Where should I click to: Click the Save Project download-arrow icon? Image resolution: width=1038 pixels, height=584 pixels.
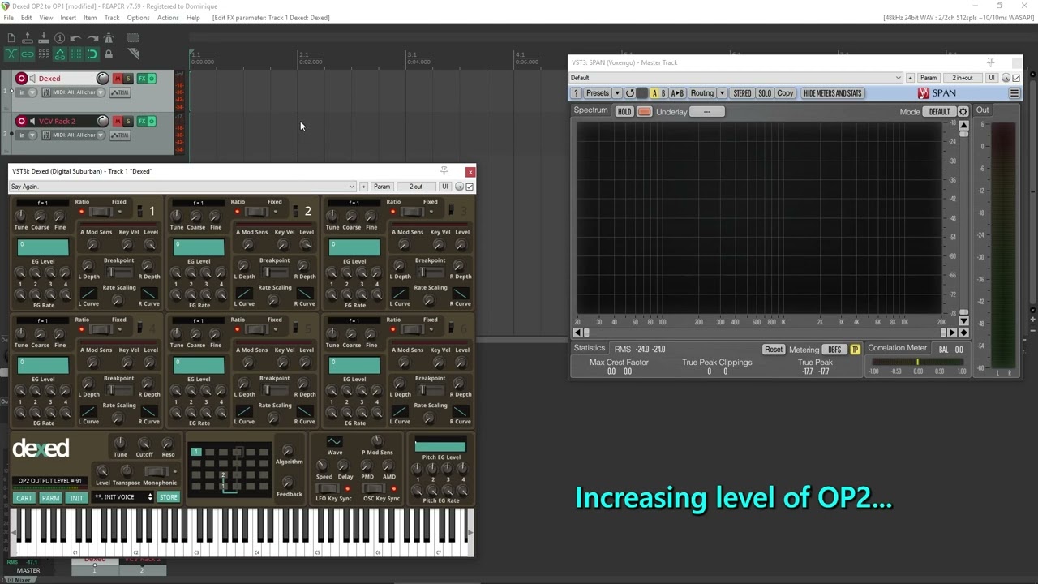coord(43,38)
